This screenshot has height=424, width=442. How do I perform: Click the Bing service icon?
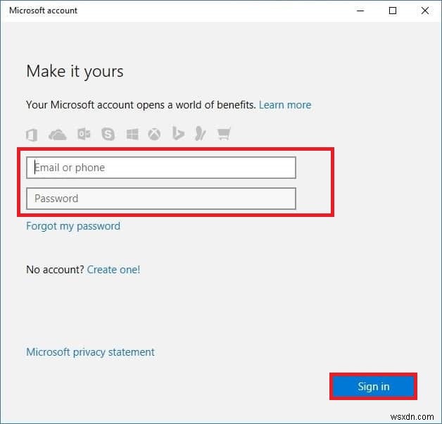[x=178, y=134]
